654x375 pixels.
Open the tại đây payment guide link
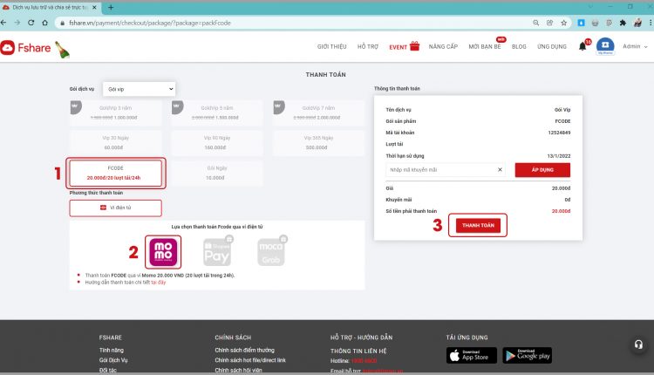point(159,283)
